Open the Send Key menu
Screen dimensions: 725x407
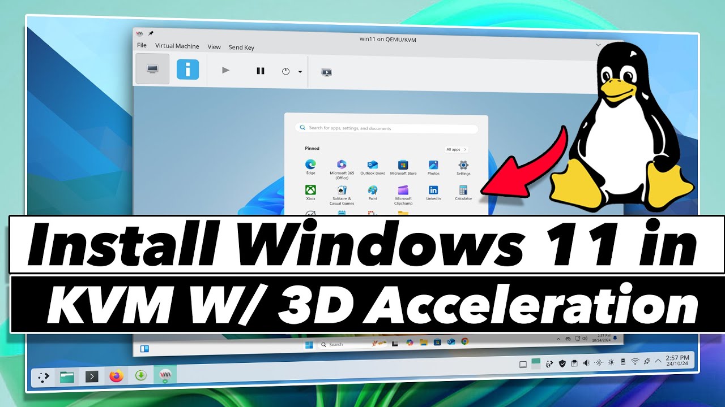pyautogui.click(x=241, y=47)
